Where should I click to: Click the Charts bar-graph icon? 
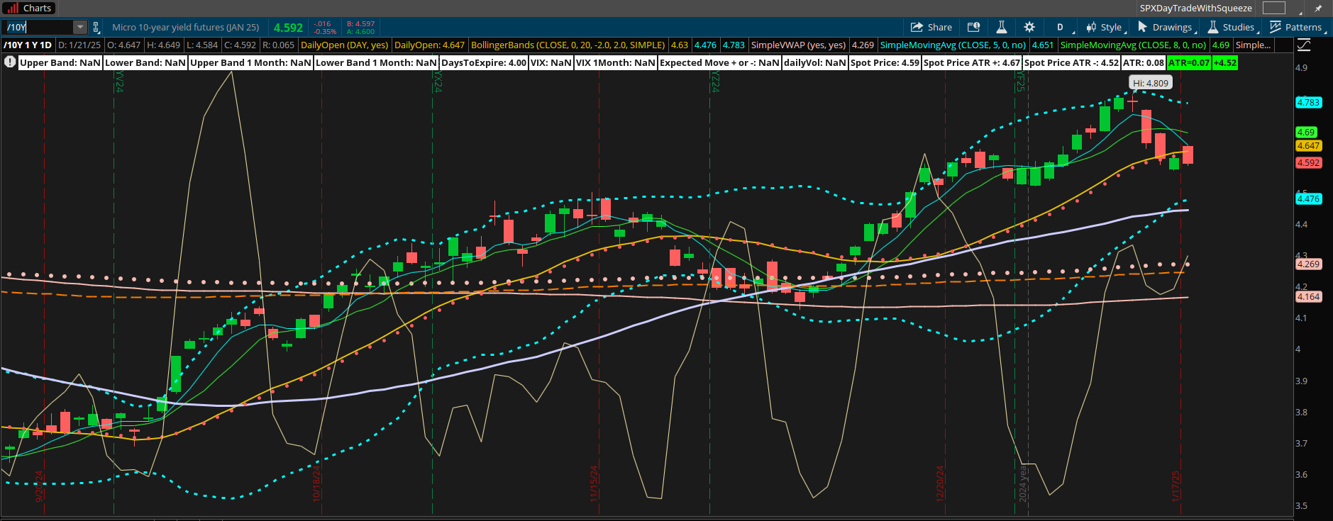(x=12, y=8)
